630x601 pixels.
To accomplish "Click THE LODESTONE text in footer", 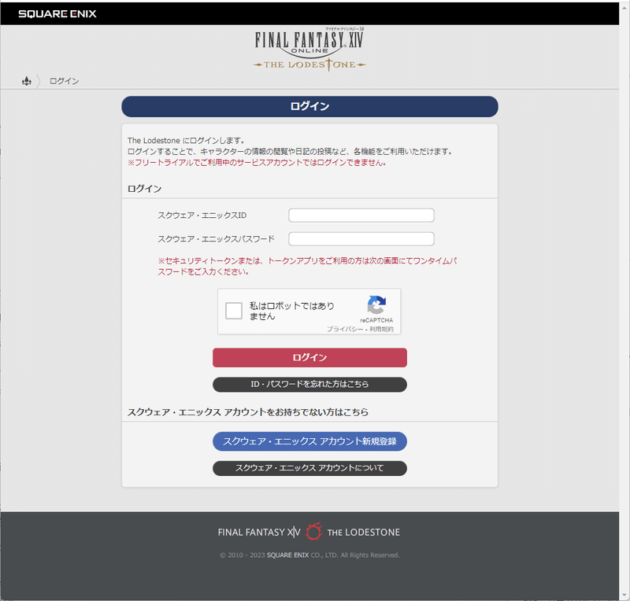I will click(364, 532).
